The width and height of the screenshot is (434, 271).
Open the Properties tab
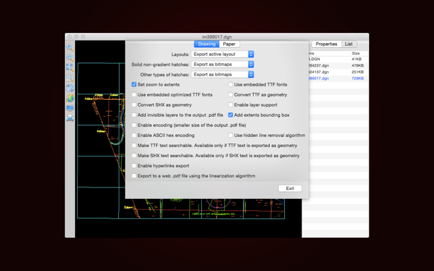[x=326, y=44]
